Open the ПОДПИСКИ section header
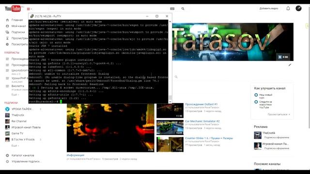 click(x=11, y=103)
